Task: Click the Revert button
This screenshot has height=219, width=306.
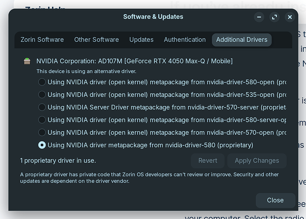Action: tap(208, 160)
